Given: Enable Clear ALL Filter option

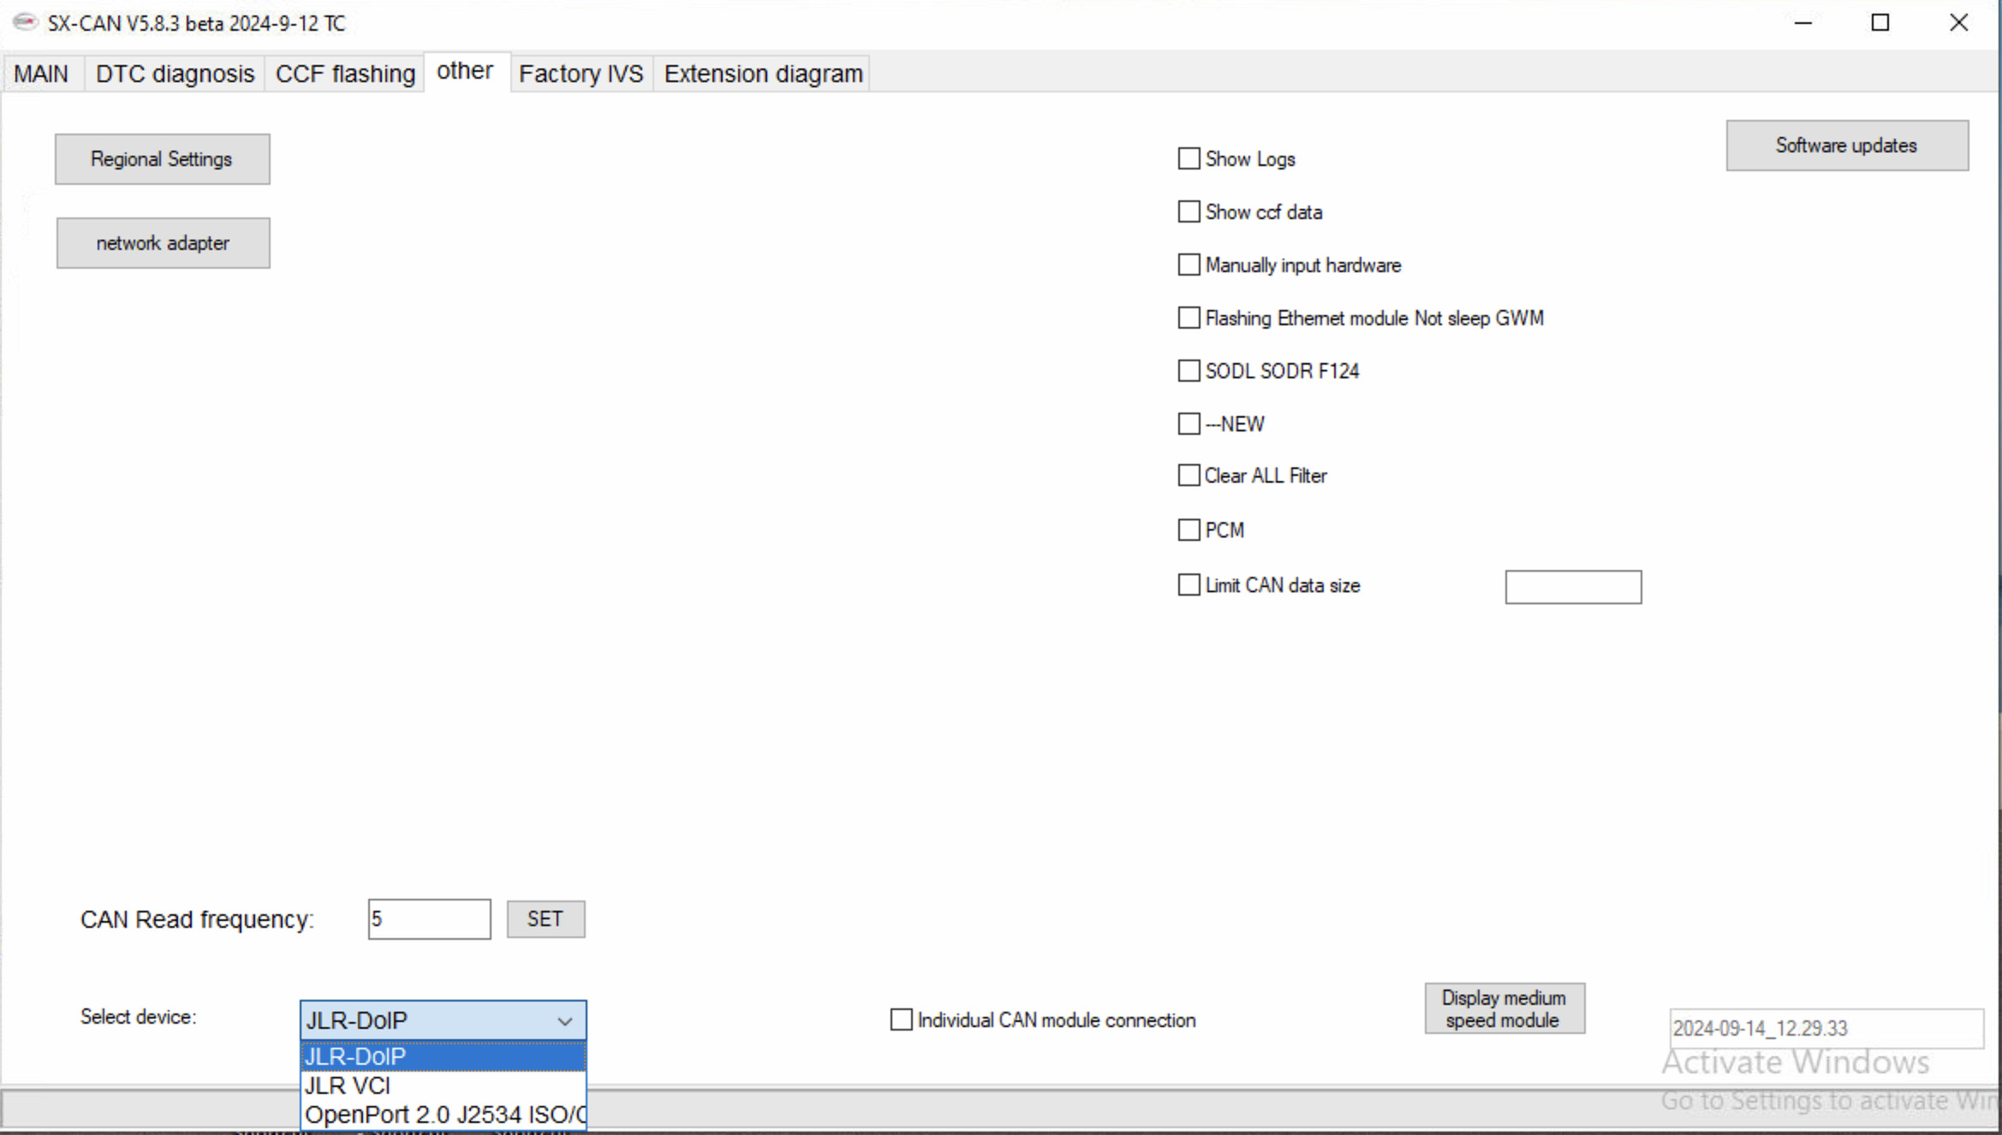Looking at the screenshot, I should tap(1188, 475).
